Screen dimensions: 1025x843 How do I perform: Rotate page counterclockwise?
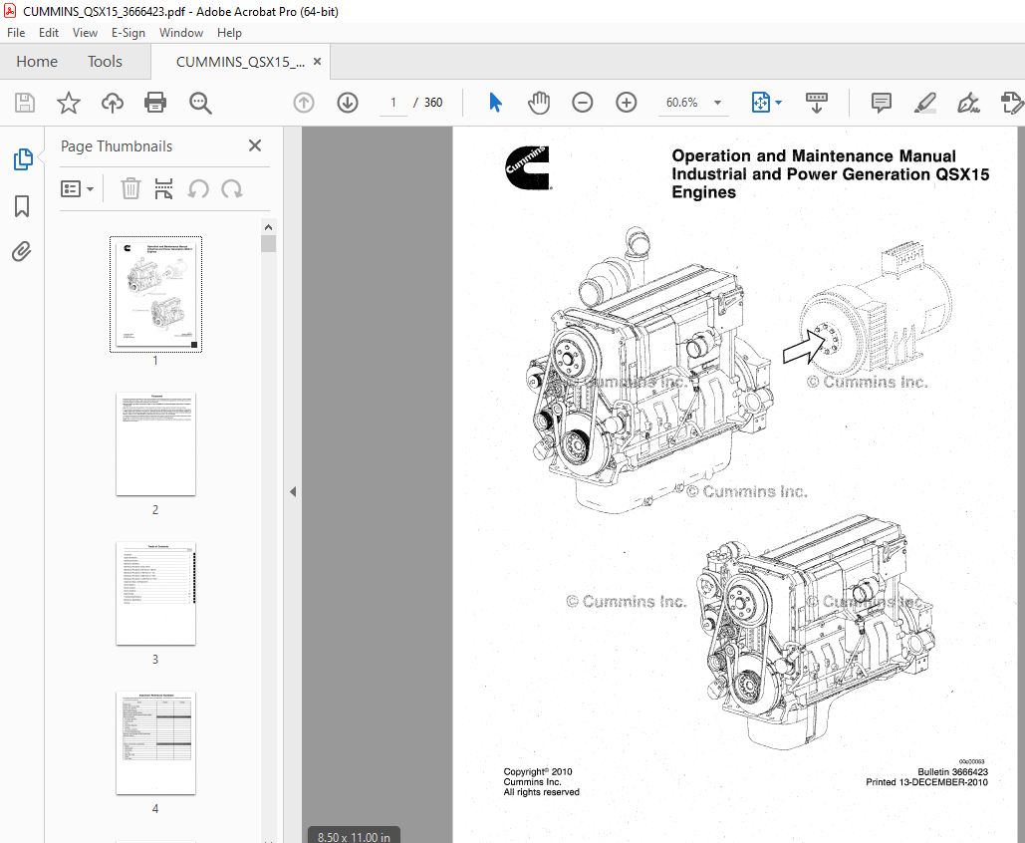198,189
